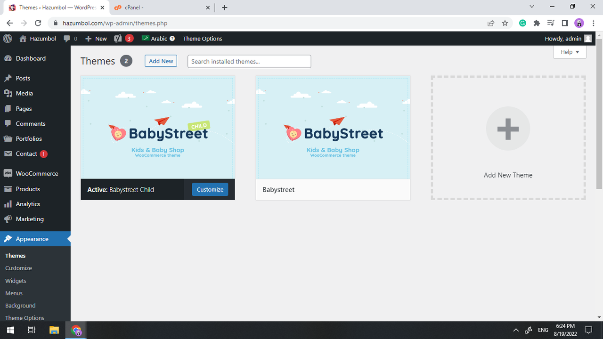
Task: Open the Chrome profile avatar
Action: coord(579,23)
